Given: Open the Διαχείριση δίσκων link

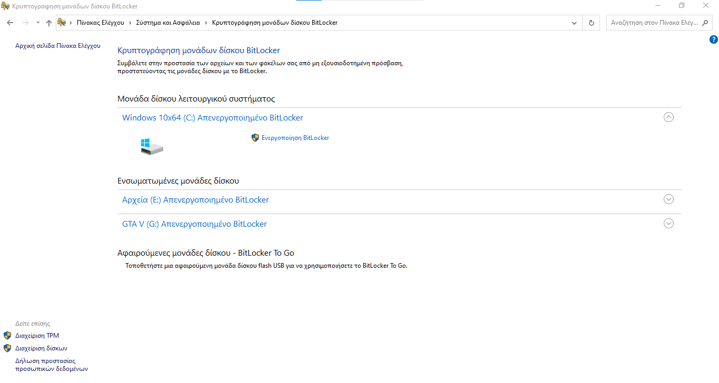Looking at the screenshot, I should 42,348.
